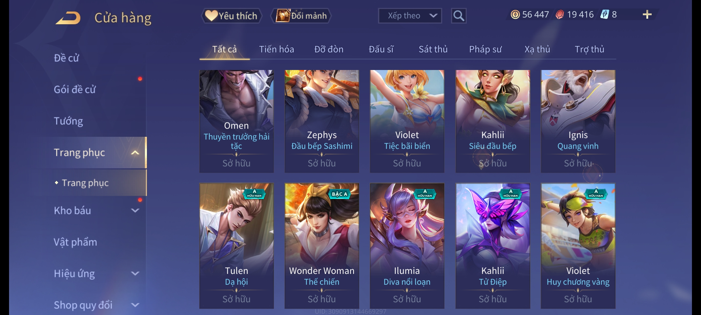Screen dimensions: 701x315
Task: Tap the blue voucher ticket icon
Action: (x=604, y=15)
